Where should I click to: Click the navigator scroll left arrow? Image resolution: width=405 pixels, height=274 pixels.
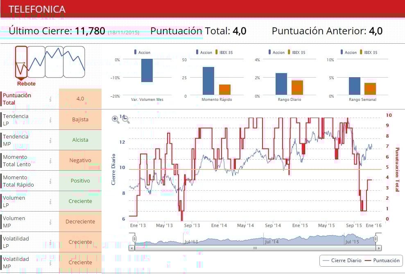point(132,248)
